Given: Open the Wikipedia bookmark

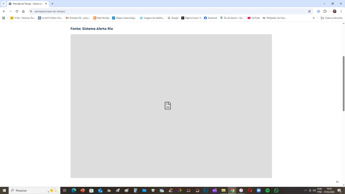Looking at the screenshot, I should tap(274, 18).
